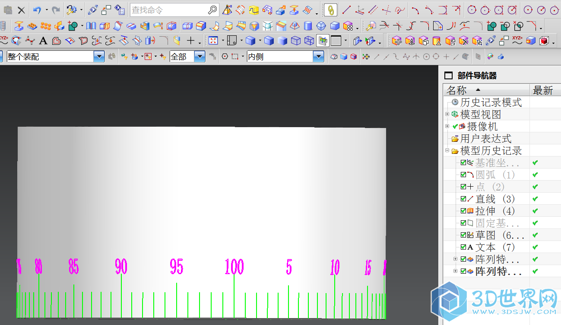
Task: Select the Line tool icon
Action: point(346,10)
